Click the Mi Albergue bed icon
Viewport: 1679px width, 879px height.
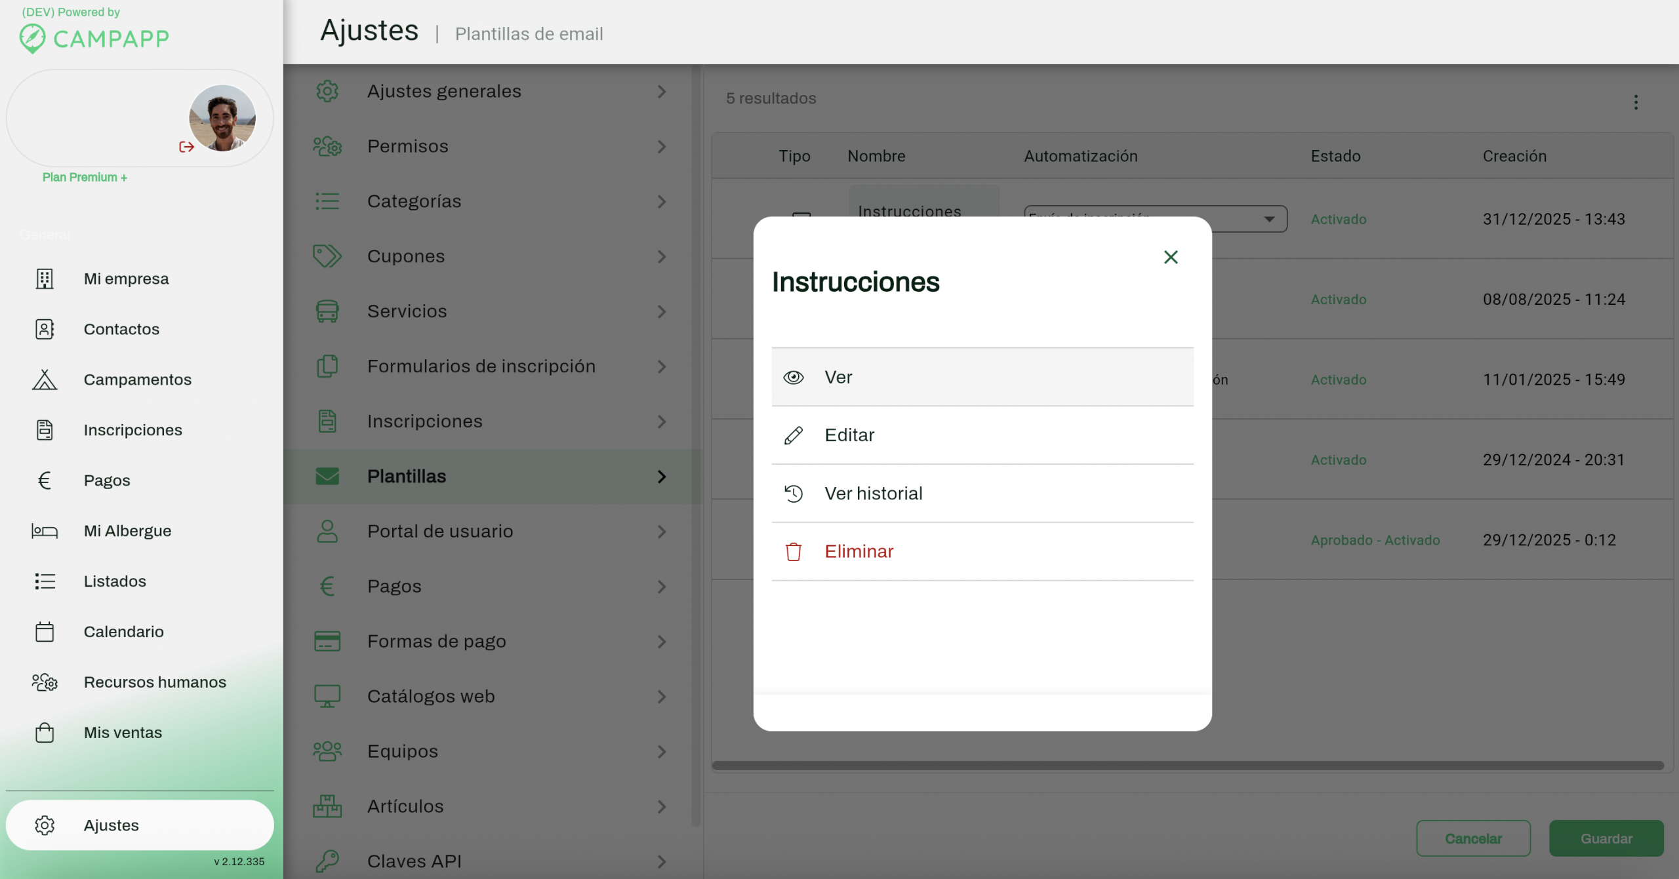pos(45,531)
